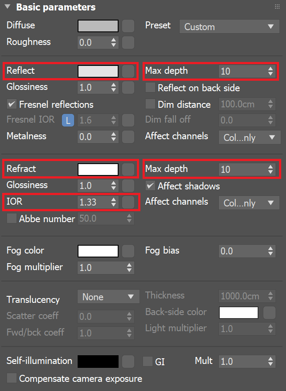Click the Diffuse color swatch
Screen dimensions: 286x391
(x=98, y=26)
